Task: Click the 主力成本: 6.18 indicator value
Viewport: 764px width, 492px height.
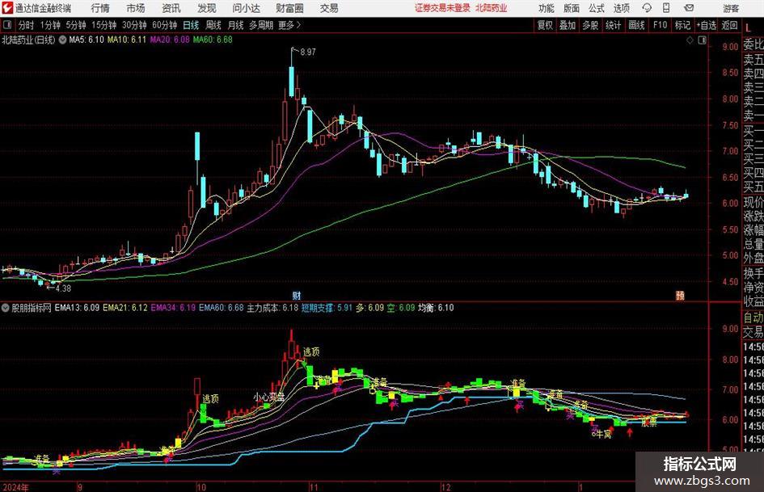Action: click(x=272, y=308)
